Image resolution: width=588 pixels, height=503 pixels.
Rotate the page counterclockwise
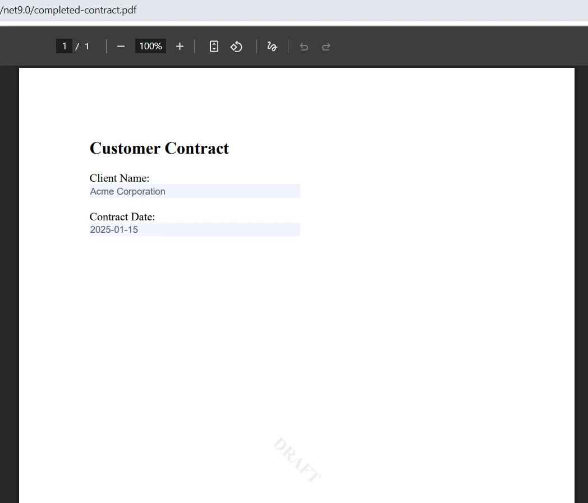[x=236, y=47]
